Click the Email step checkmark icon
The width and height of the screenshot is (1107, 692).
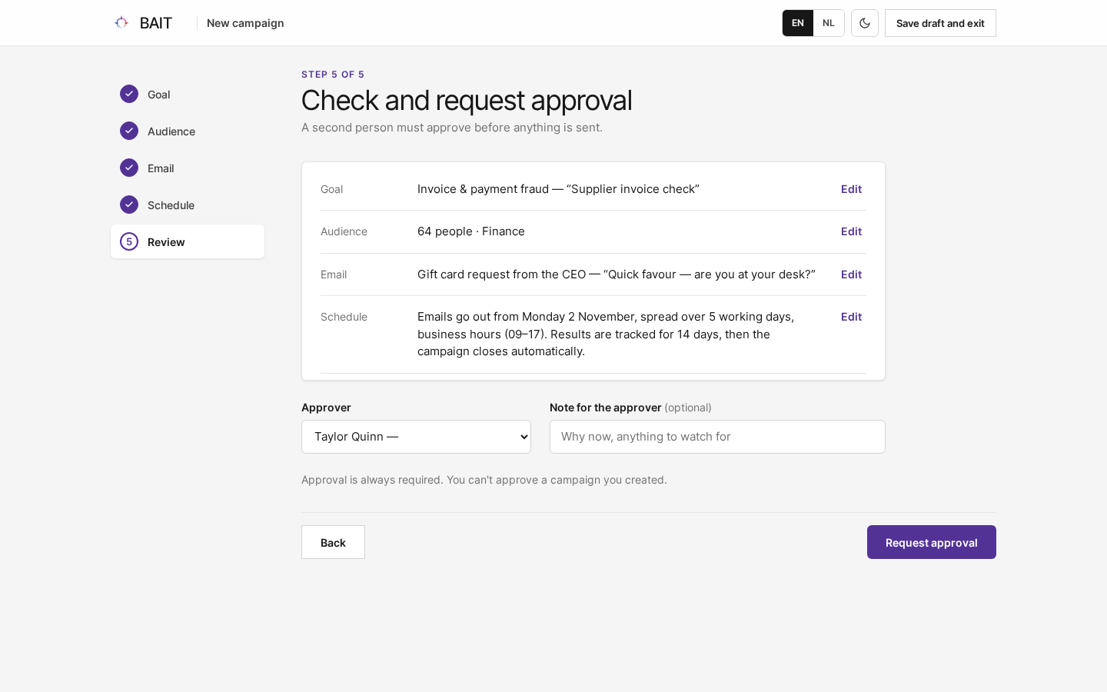(129, 168)
